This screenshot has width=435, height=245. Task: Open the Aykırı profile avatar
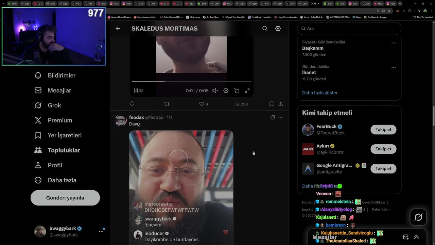pyautogui.click(x=308, y=149)
